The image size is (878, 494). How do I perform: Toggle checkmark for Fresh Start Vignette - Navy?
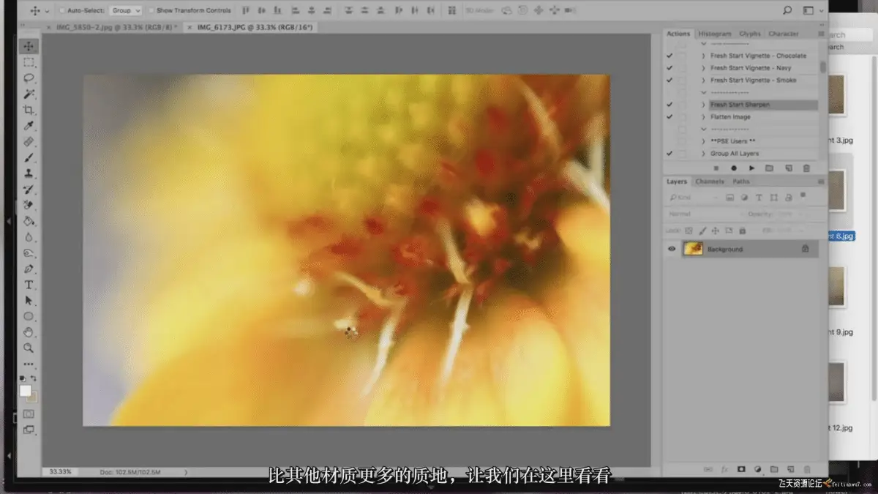[x=669, y=68]
